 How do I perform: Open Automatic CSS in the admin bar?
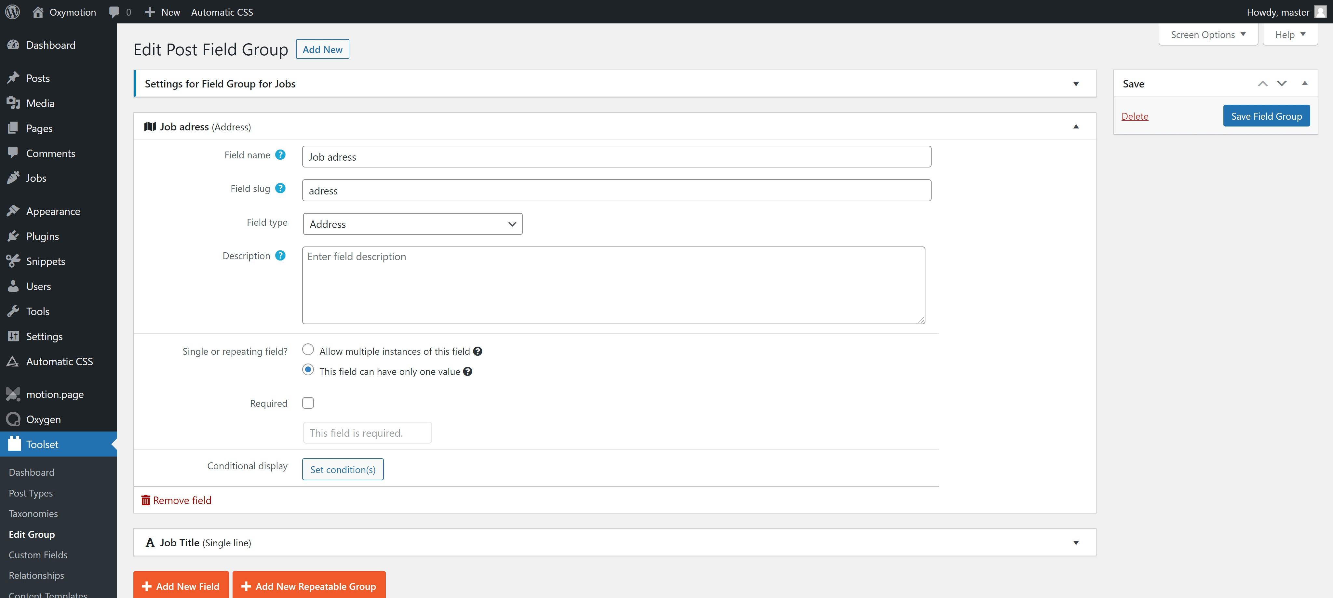222,12
